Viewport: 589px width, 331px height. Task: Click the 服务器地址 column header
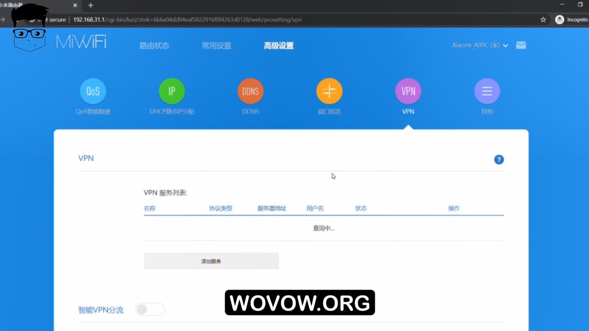pyautogui.click(x=271, y=208)
